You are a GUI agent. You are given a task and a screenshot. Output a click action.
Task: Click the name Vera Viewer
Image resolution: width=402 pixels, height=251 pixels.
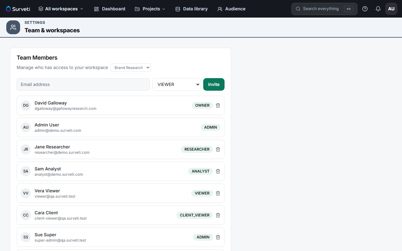47,191
